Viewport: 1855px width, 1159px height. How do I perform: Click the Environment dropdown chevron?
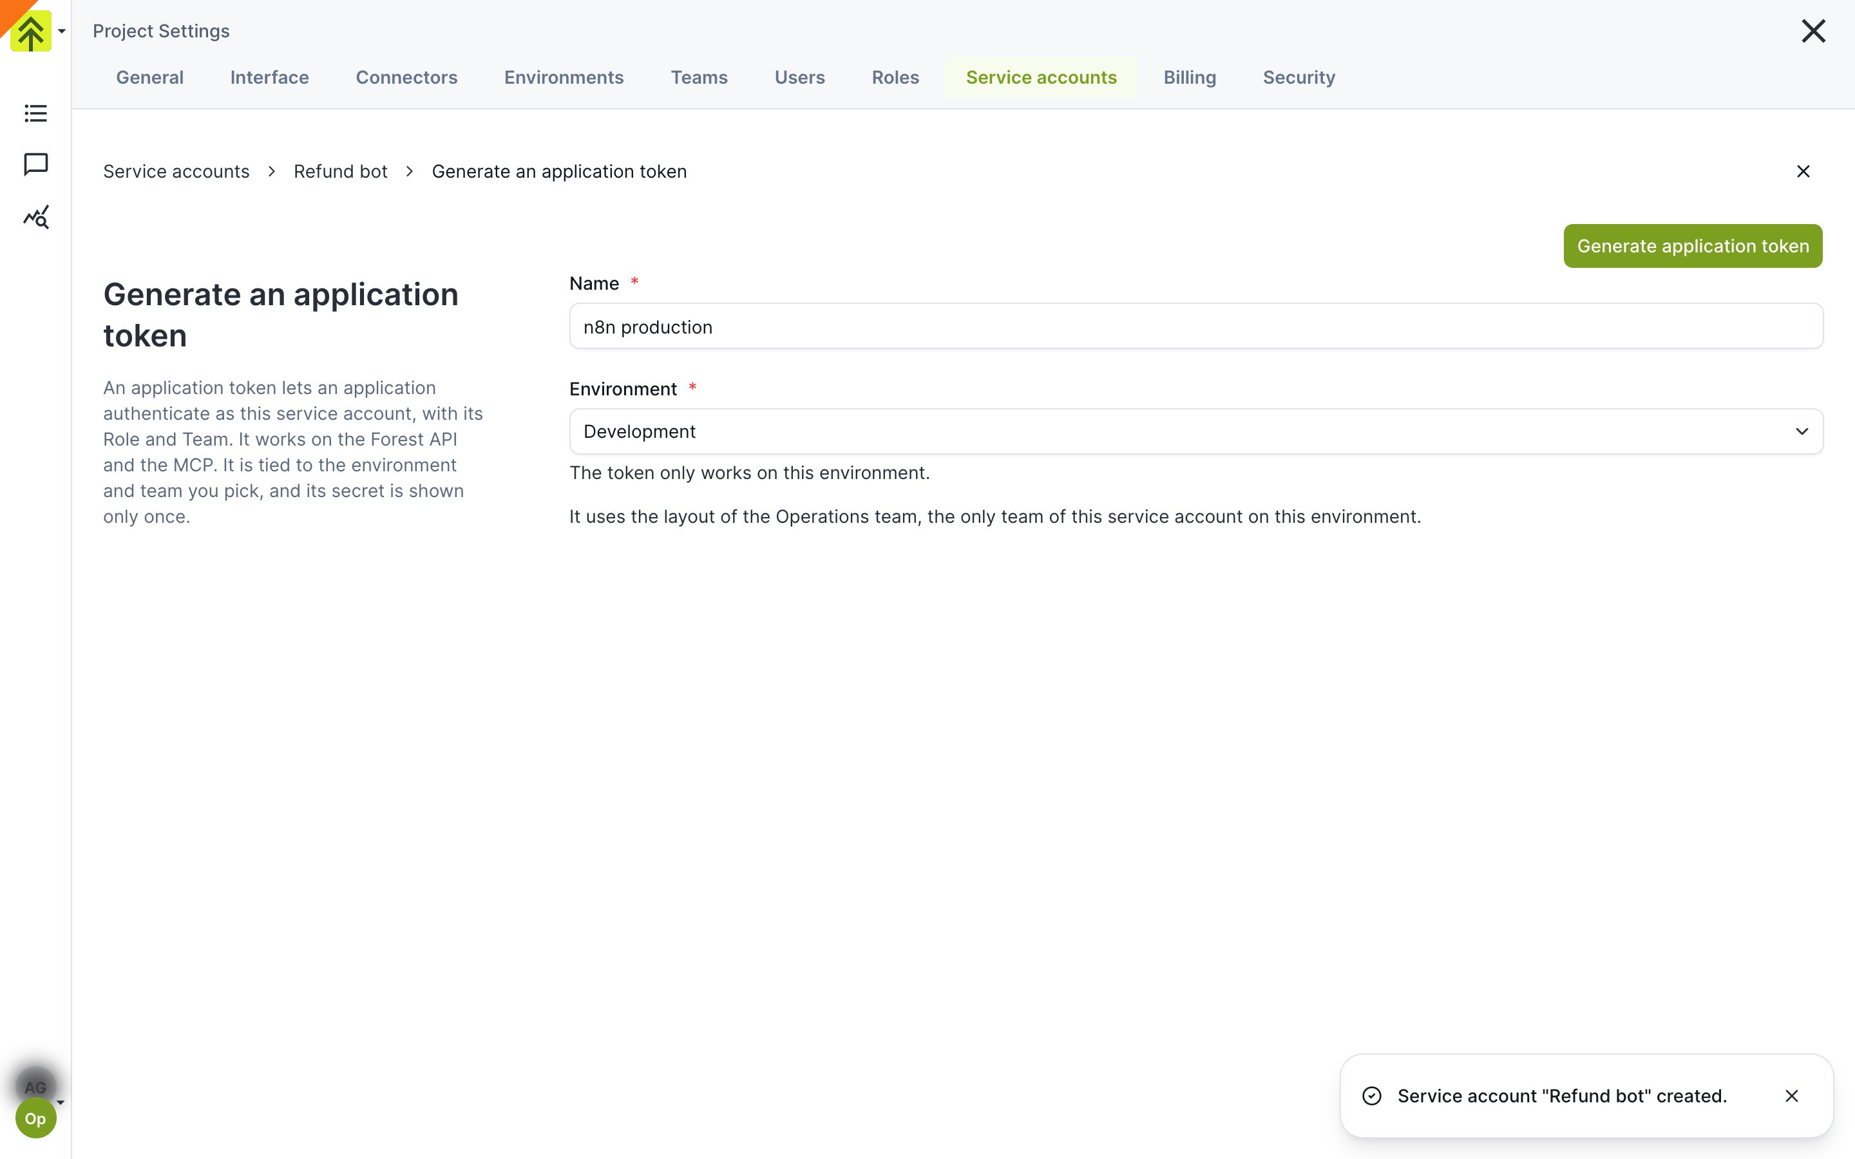click(x=1802, y=431)
